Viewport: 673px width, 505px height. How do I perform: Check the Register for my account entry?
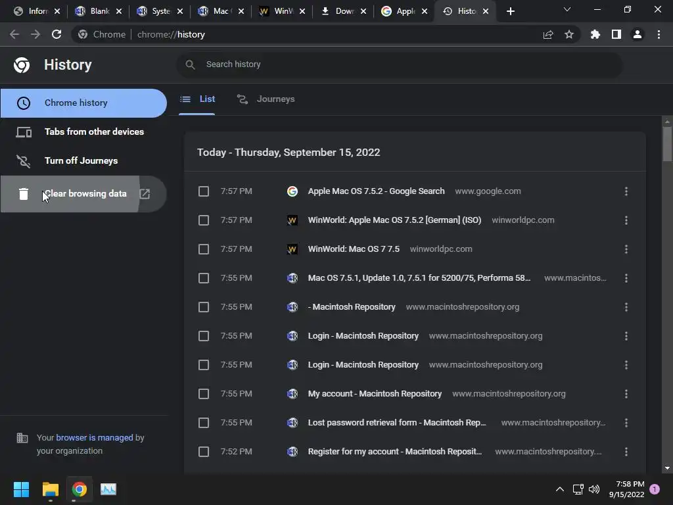(204, 452)
